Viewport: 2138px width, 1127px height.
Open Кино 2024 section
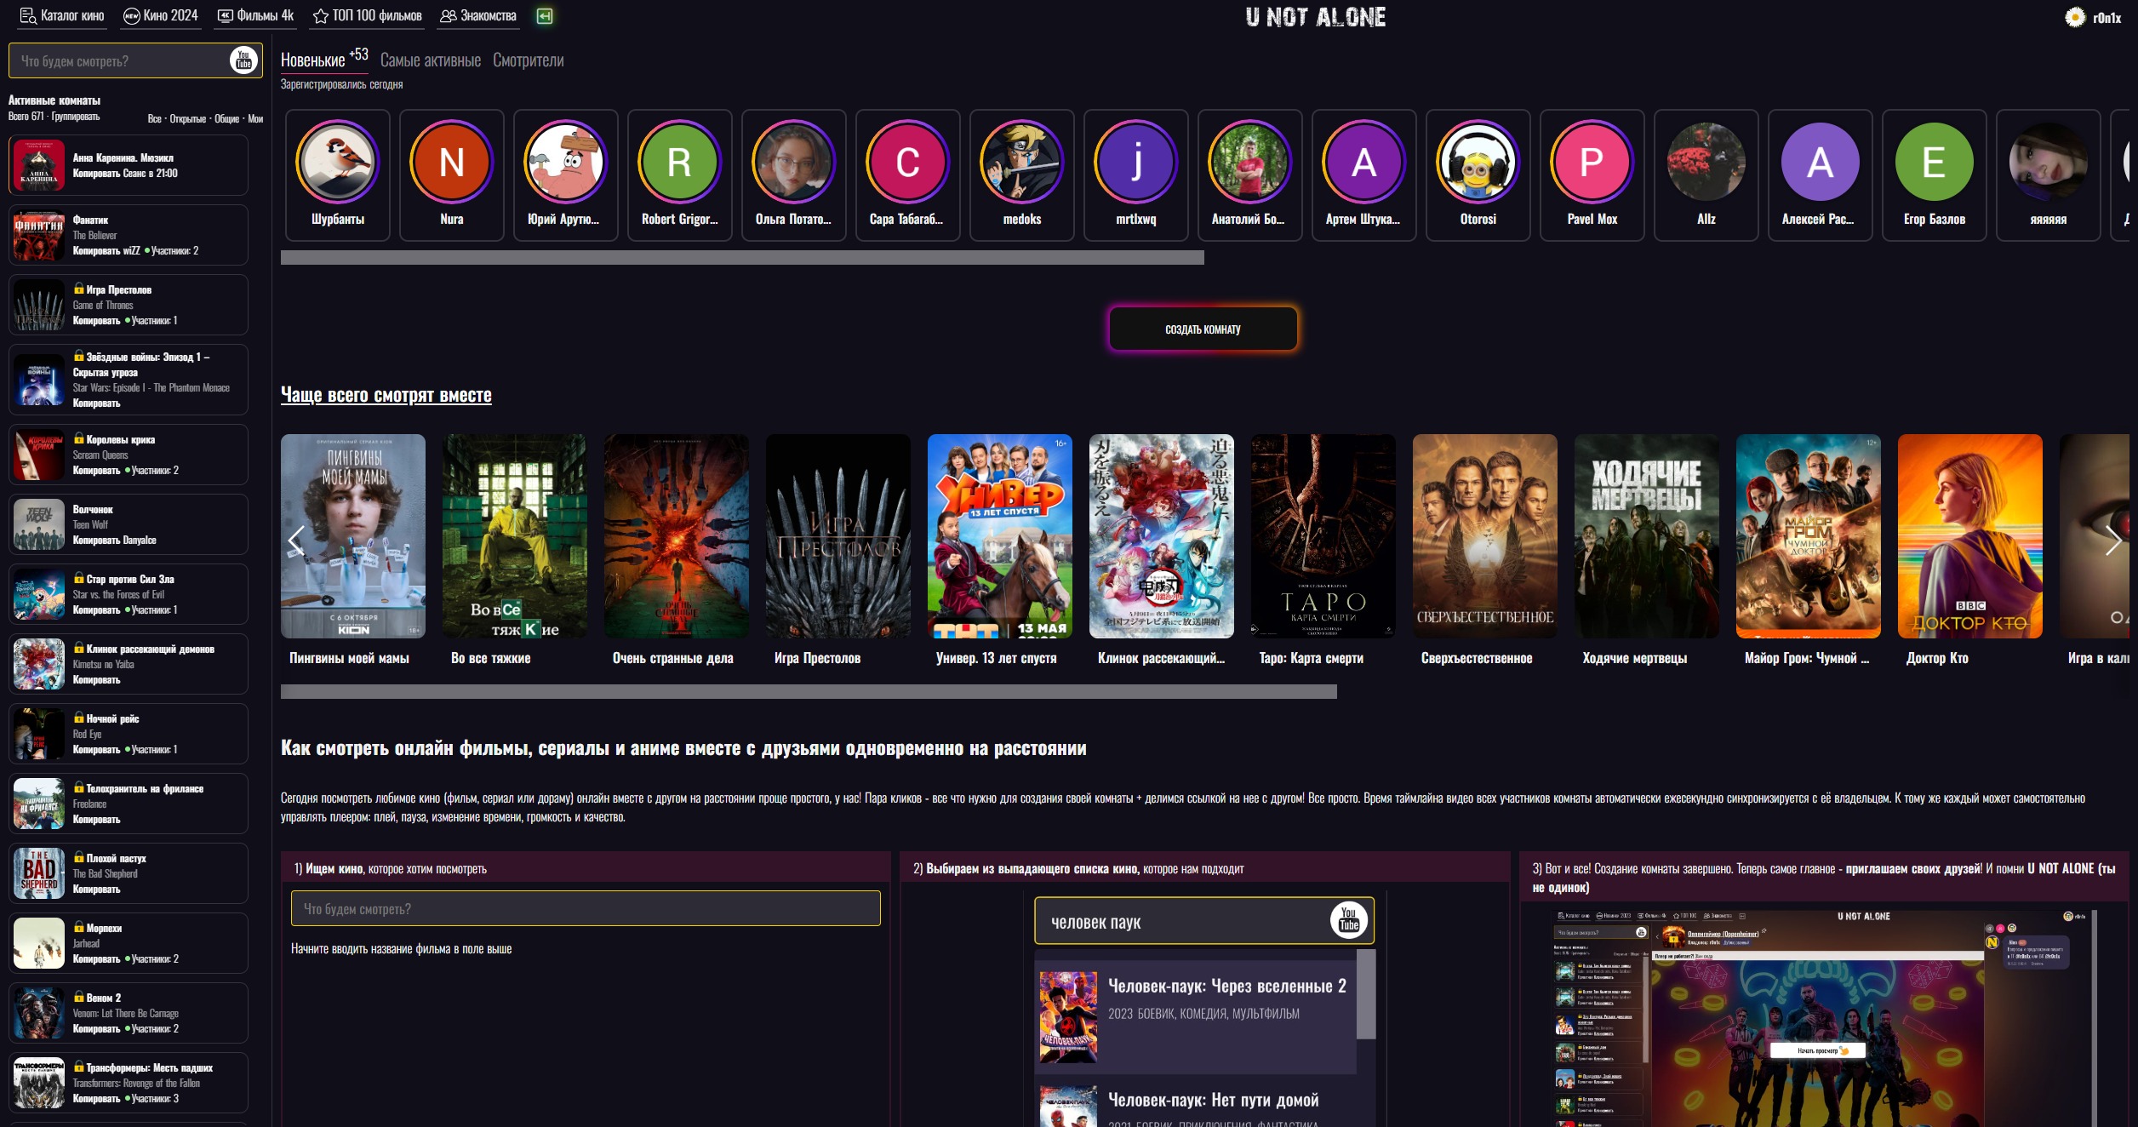(161, 16)
